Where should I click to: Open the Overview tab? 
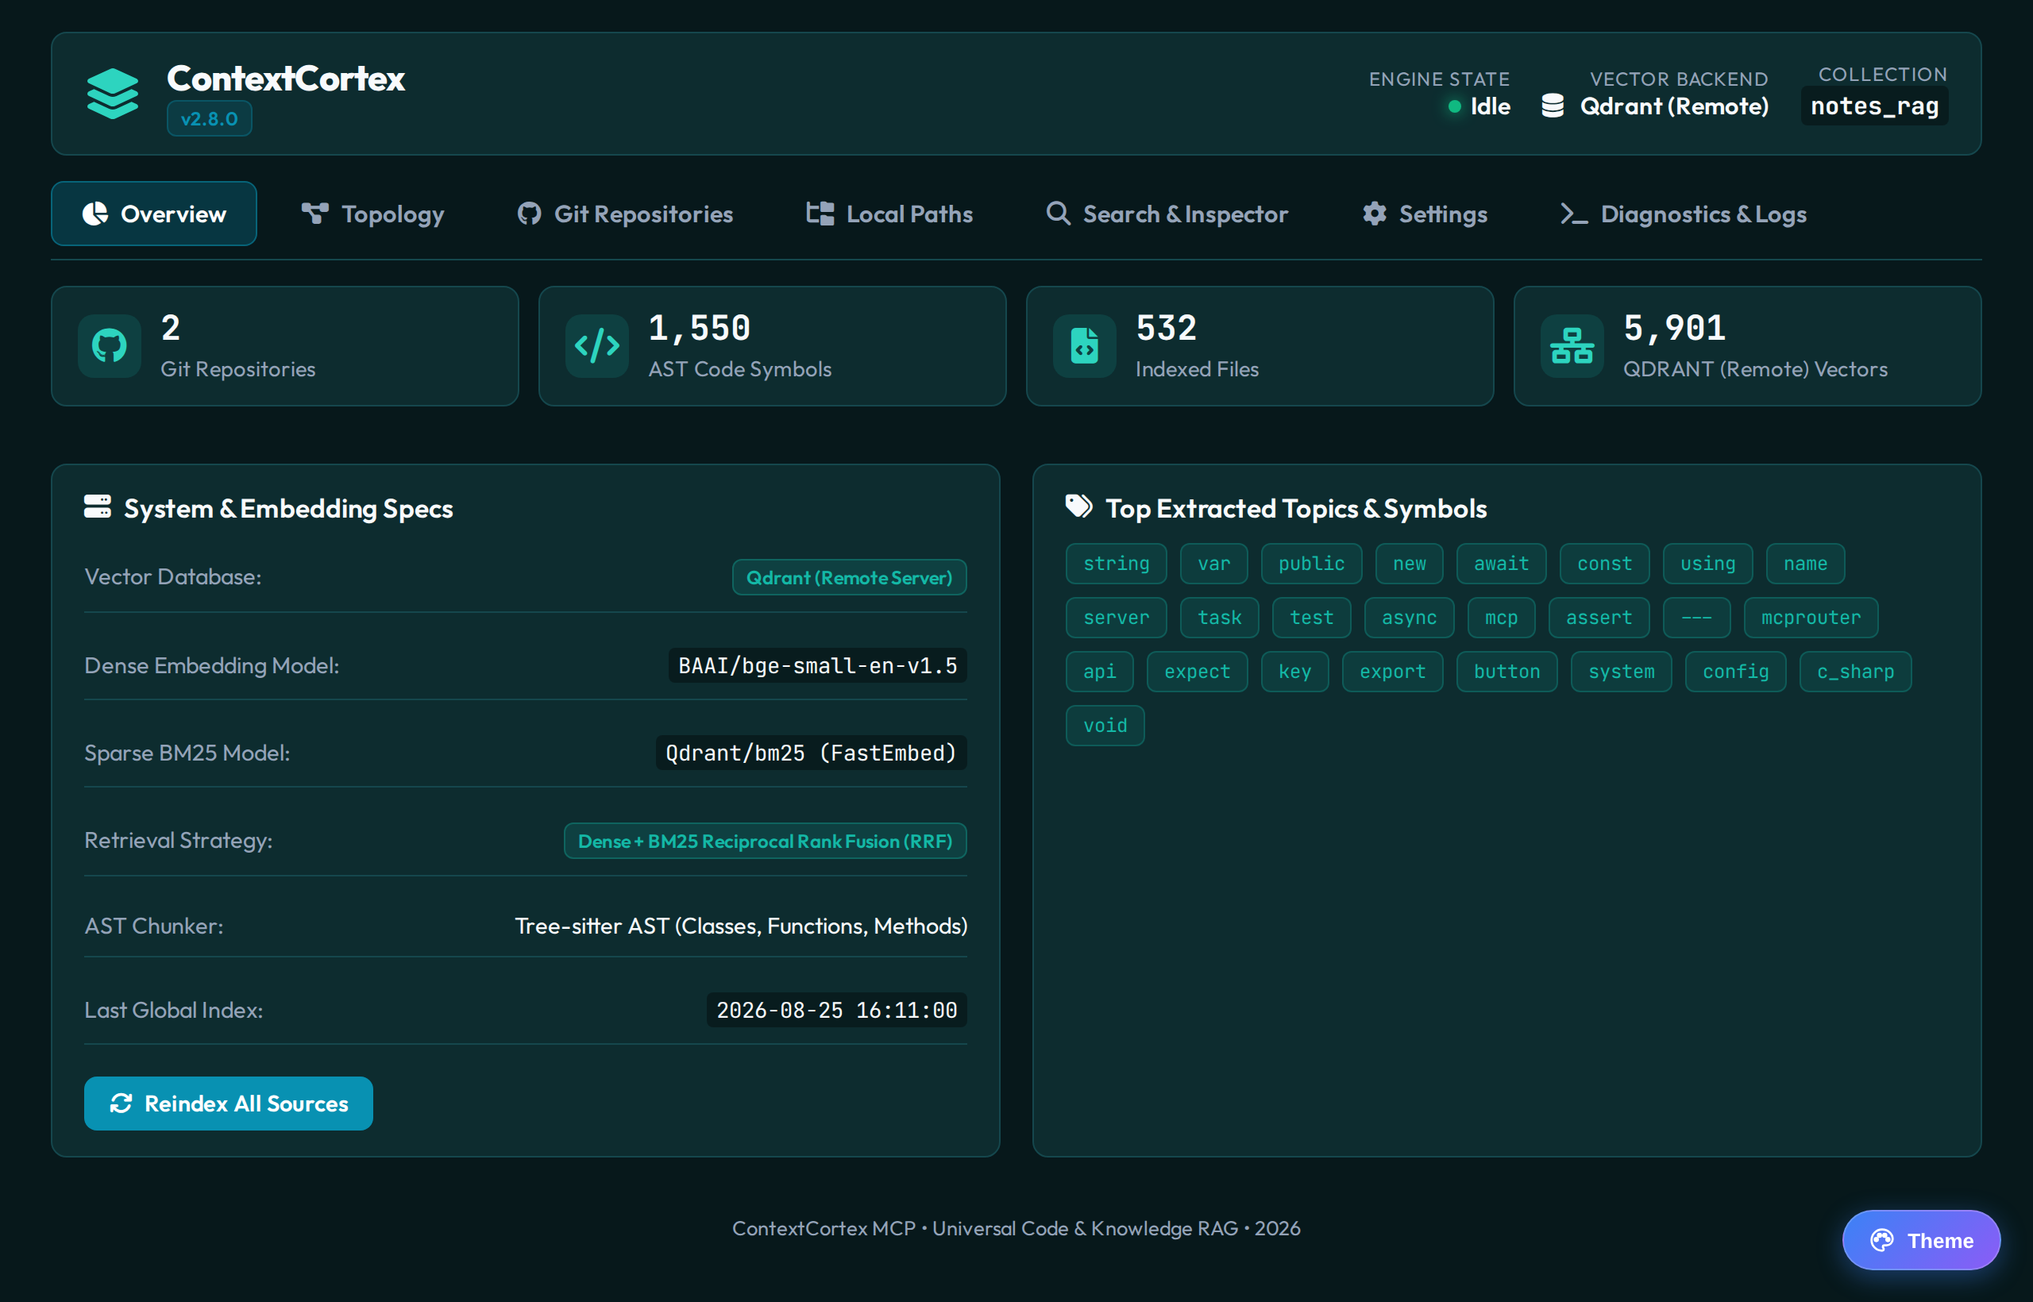click(154, 214)
